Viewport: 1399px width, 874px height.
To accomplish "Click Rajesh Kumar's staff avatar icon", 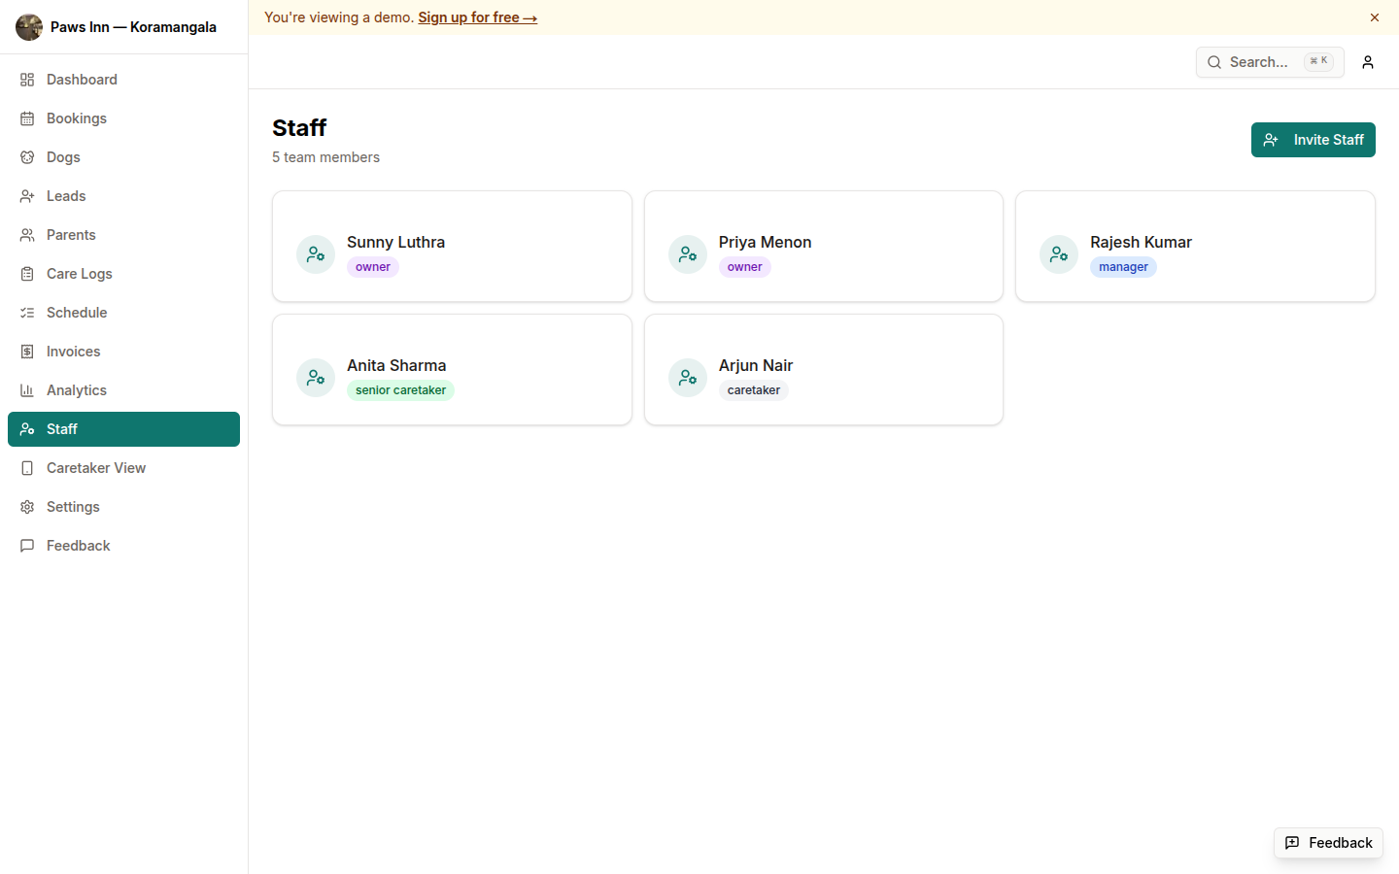I will [x=1058, y=254].
